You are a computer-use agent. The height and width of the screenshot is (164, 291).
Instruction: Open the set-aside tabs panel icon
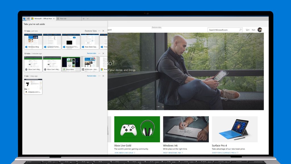pyautogui.click(x=24, y=19)
